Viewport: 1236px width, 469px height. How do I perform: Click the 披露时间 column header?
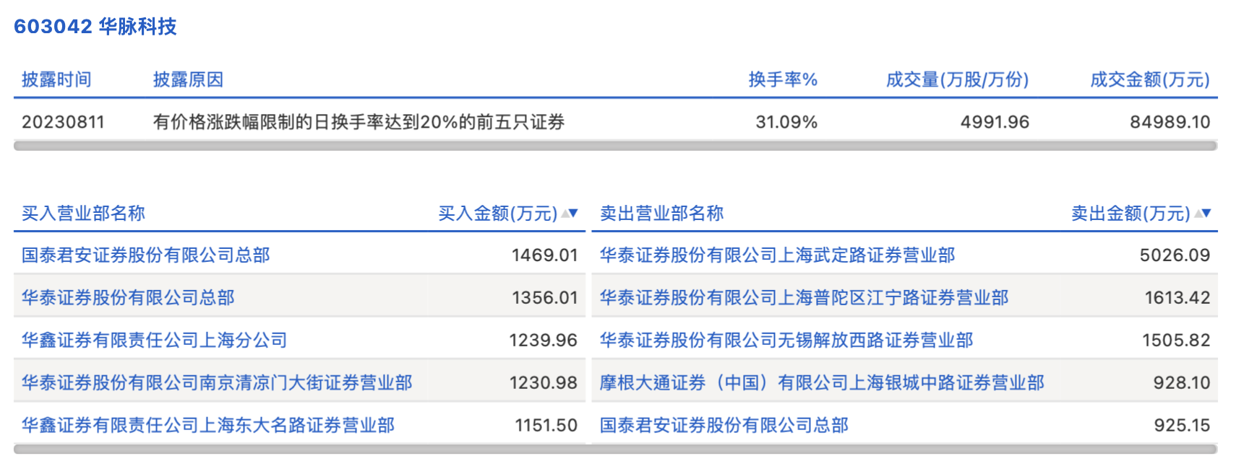[56, 79]
